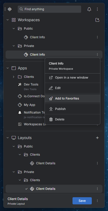Click the Public Client Details layout icon
This screenshot has width=108, height=211.
(32, 163)
